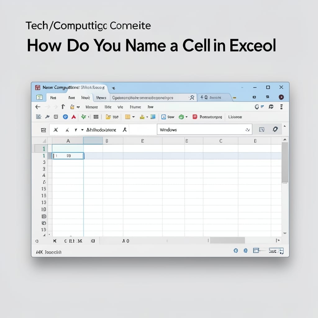Click the back arrow in navigation bar

[x=38, y=107]
